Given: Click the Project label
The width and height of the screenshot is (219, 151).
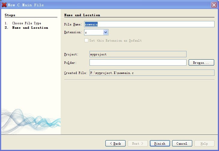Looking at the screenshot, I should pyautogui.click(x=71, y=54).
